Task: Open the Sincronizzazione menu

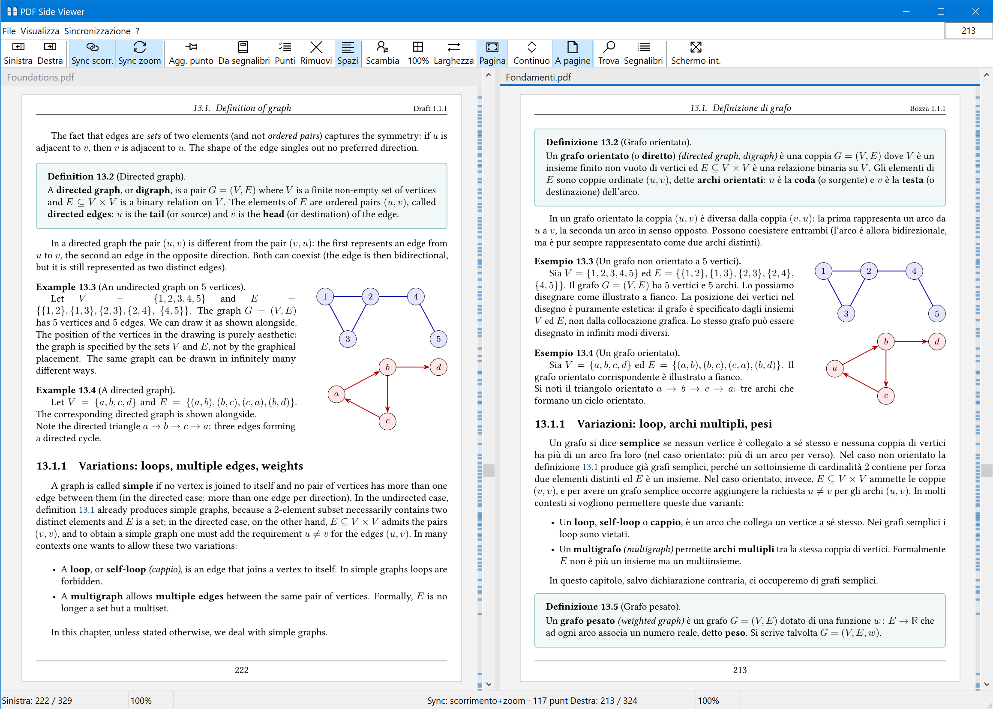Action: pos(97,31)
